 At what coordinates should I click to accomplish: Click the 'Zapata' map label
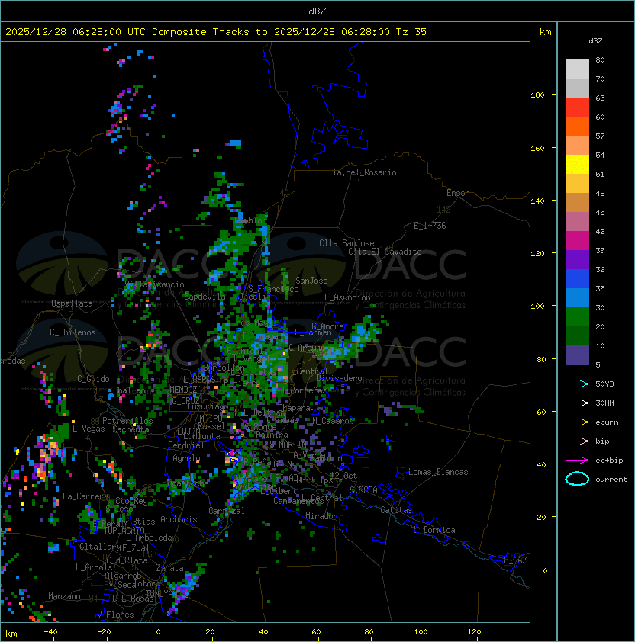click(169, 568)
